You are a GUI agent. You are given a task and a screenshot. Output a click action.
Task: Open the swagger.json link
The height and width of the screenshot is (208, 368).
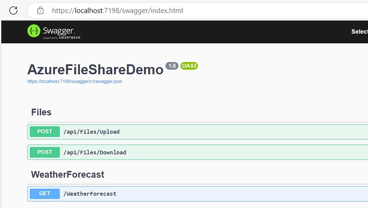[74, 81]
